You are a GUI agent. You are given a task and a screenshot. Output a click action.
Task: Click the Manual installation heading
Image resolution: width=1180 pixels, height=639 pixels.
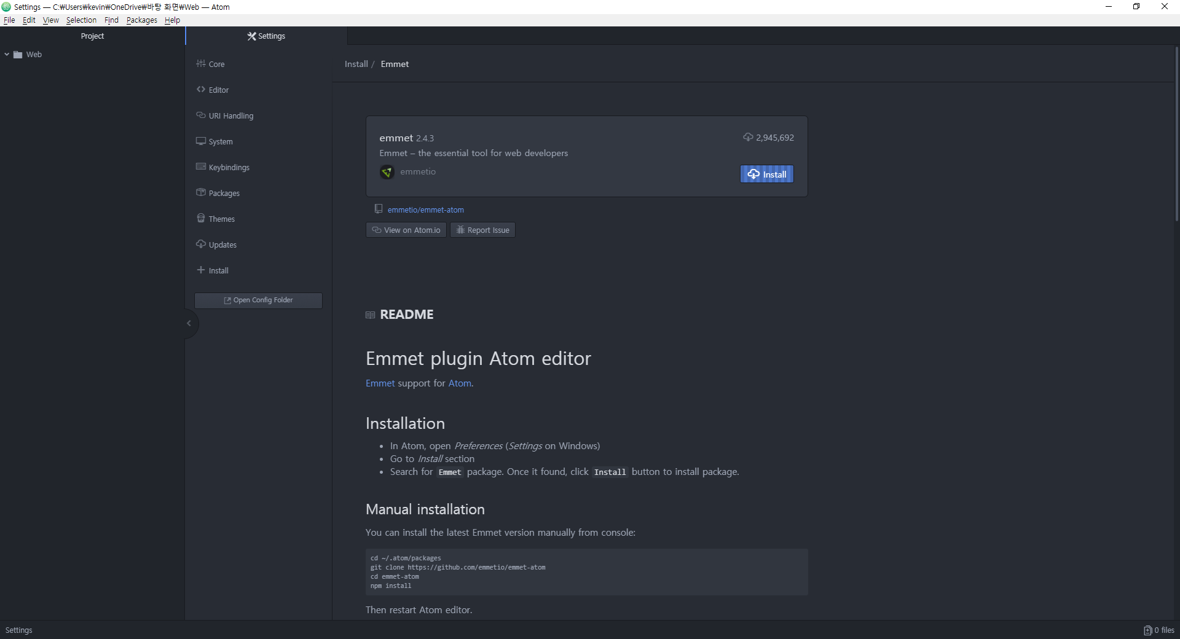(x=425, y=509)
